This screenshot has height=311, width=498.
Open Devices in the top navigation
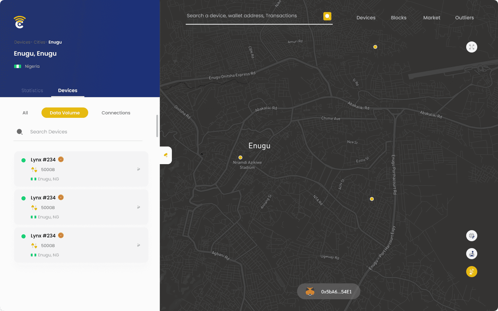click(366, 18)
